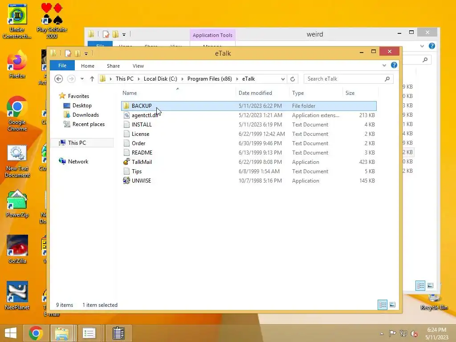This screenshot has height=342, width=456.
Task: Switch eTalk window to details view
Action: pyautogui.click(x=383, y=305)
